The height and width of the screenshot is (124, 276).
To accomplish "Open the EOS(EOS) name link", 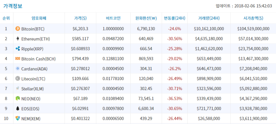I will [x=30, y=109].
